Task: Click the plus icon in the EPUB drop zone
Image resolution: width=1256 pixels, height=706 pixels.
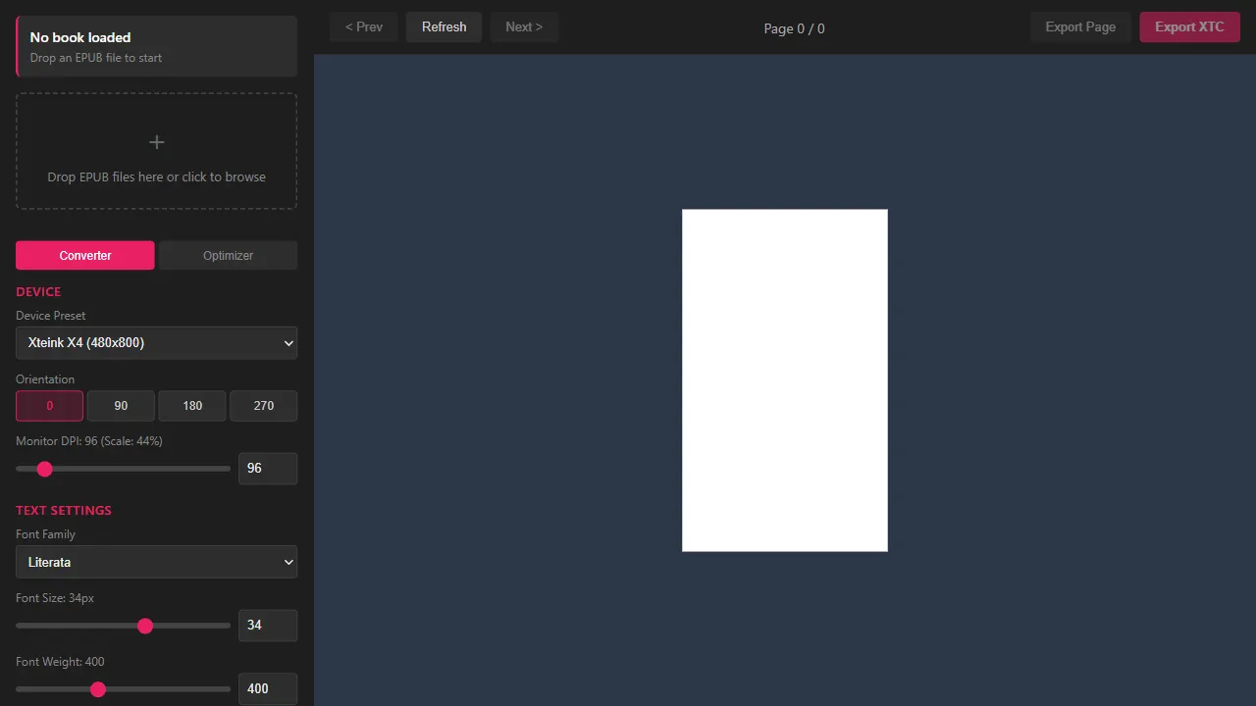Action: click(x=156, y=142)
